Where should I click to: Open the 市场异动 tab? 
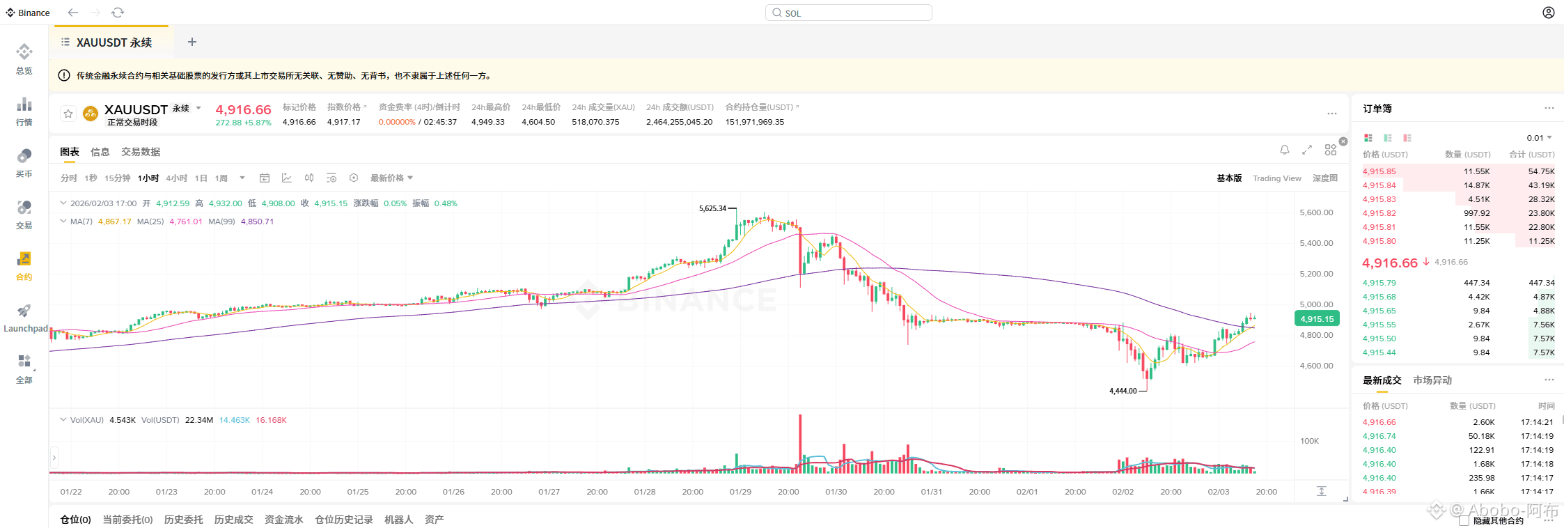(1432, 380)
